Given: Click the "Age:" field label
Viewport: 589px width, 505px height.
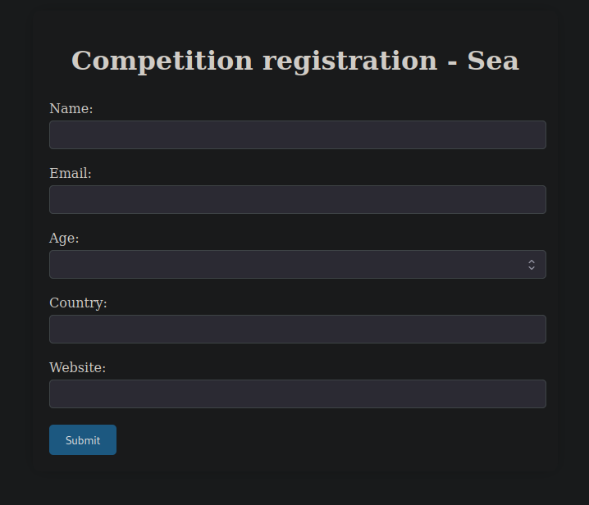Looking at the screenshot, I should pos(64,239).
